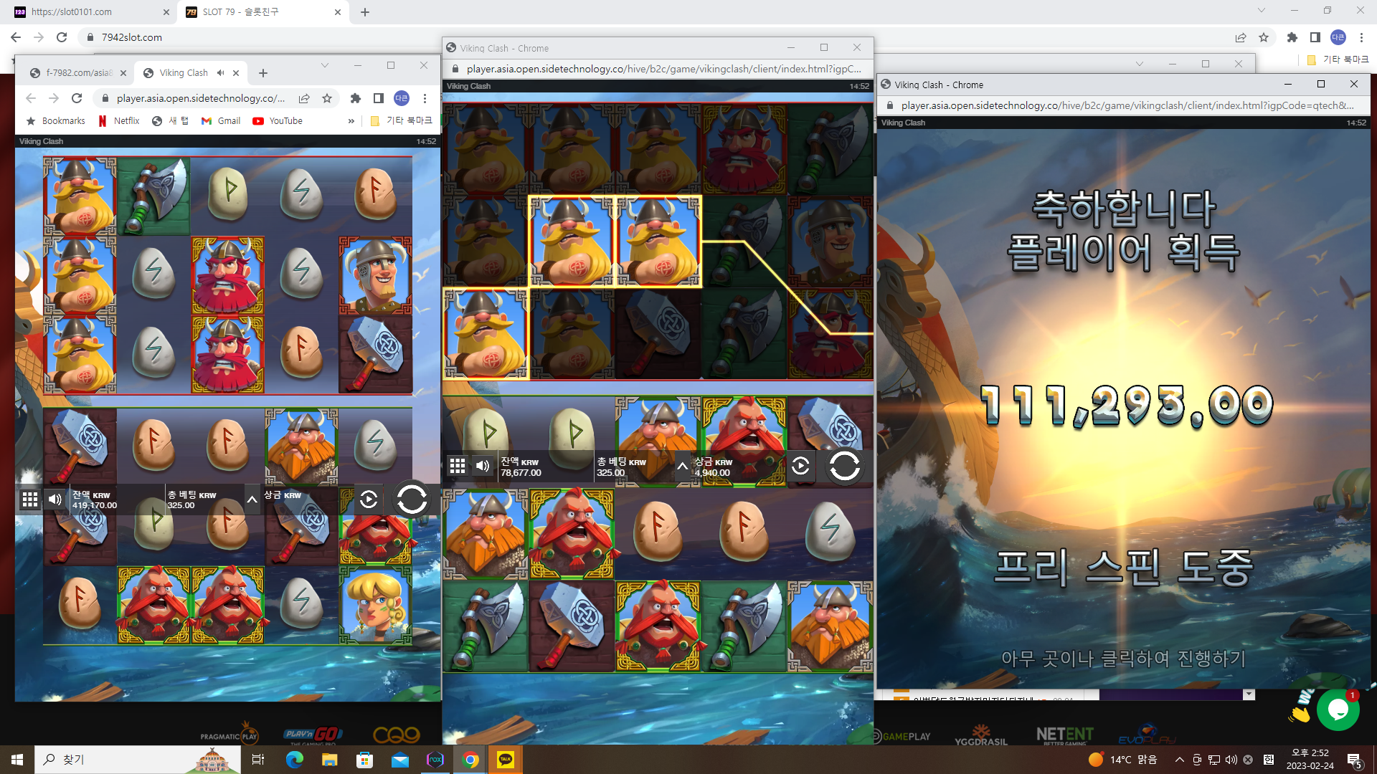1377x774 pixels.
Task: Open the green live chat bubble
Action: pyautogui.click(x=1338, y=709)
